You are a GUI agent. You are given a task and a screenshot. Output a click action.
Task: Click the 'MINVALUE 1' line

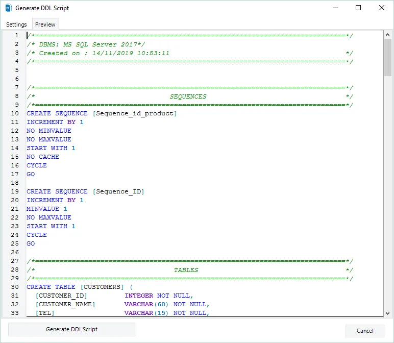pos(47,209)
